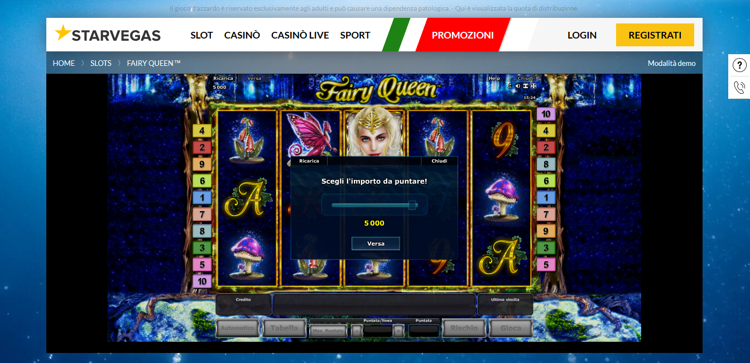Toggle the fullscreen expand icon

(533, 86)
